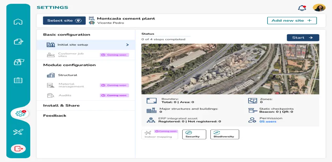Open the edit document sidebar icon

pyautogui.click(x=18, y=41)
